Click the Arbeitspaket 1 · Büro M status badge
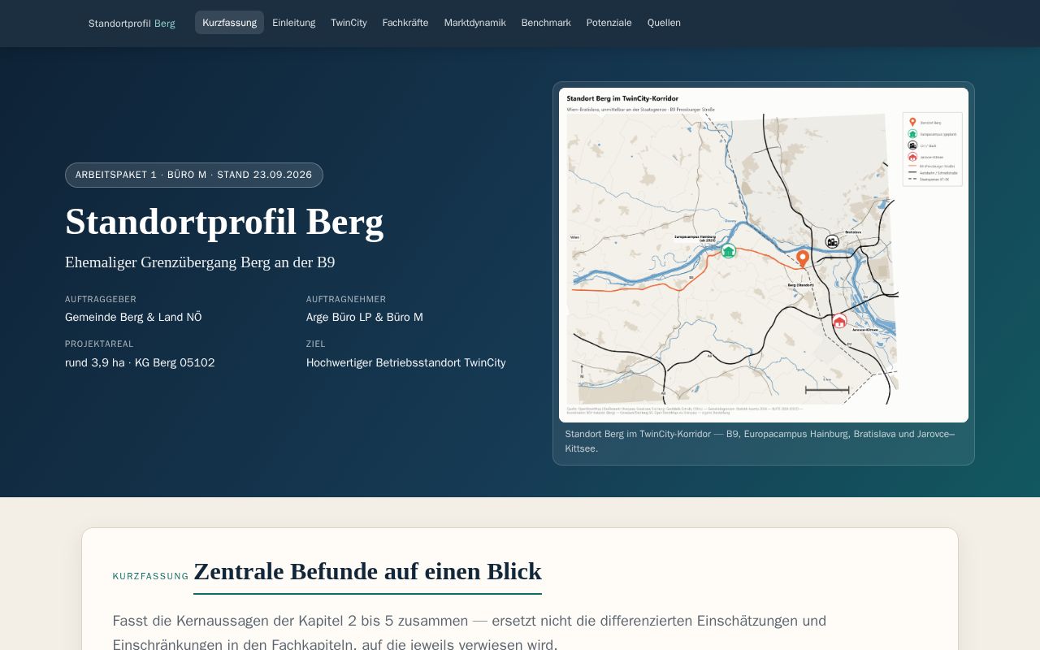This screenshot has width=1040, height=650. pyautogui.click(x=194, y=175)
